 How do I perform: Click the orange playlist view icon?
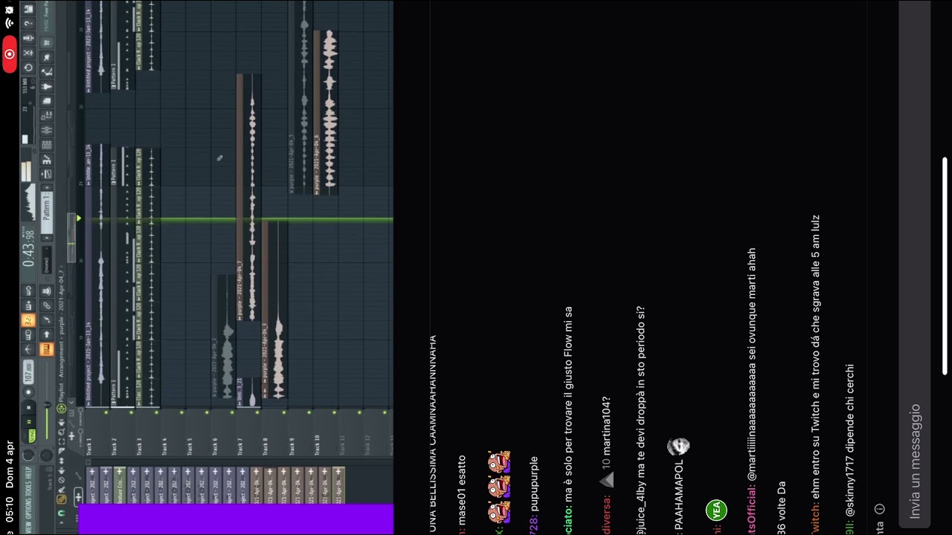point(46,348)
